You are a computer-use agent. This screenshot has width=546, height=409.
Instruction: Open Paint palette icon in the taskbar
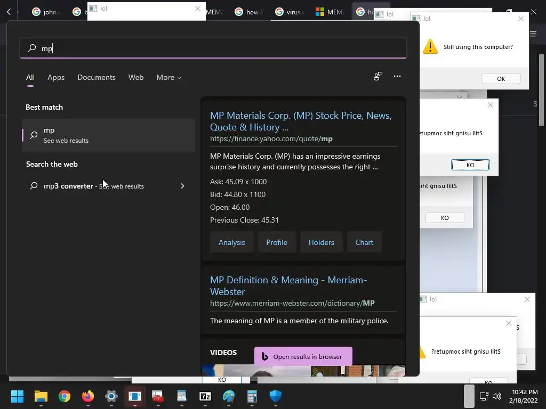tap(229, 396)
